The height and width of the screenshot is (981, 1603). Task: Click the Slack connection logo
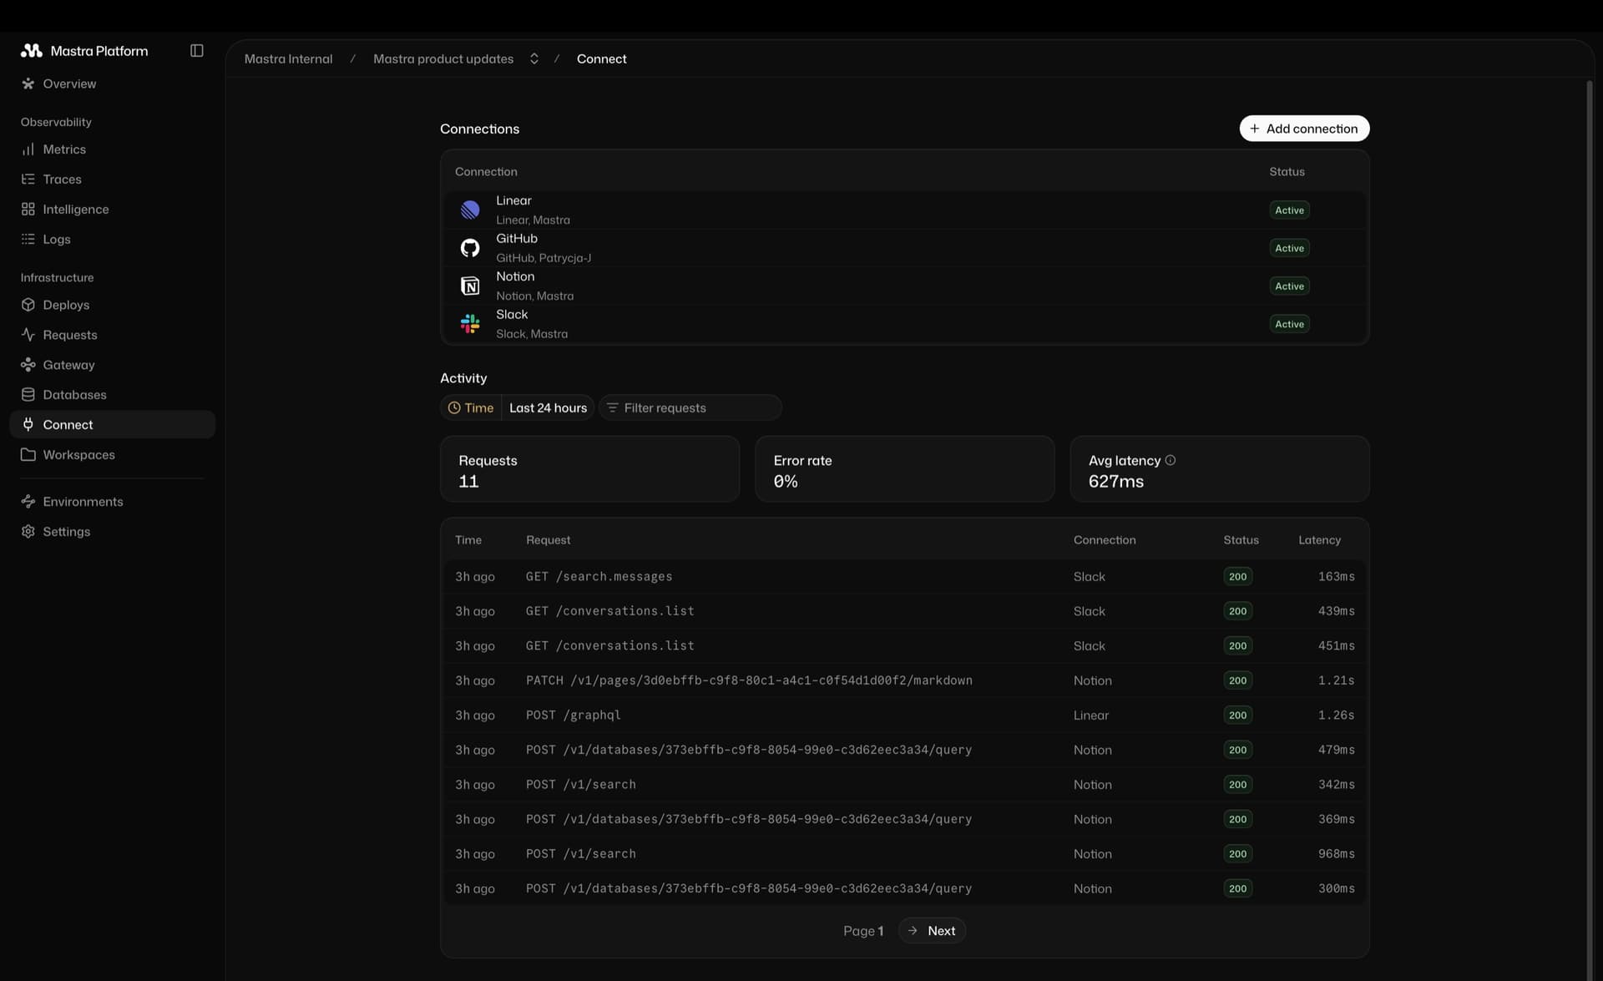click(470, 324)
